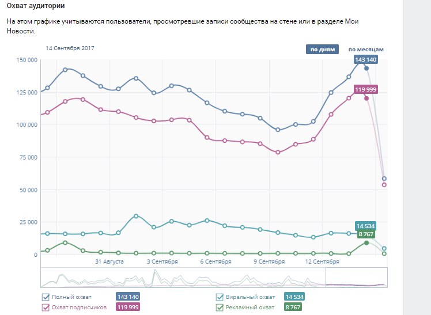Switch to по месяцам view

366,50
